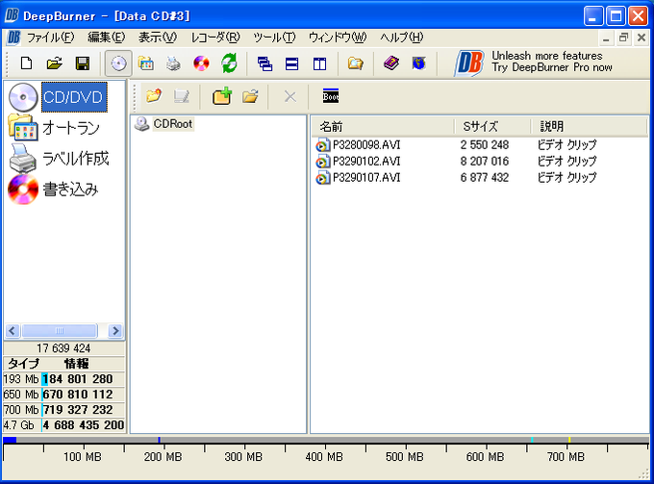This screenshot has height=484, width=654.
Task: Click the explorer folder toolbar icon
Action: click(355, 64)
